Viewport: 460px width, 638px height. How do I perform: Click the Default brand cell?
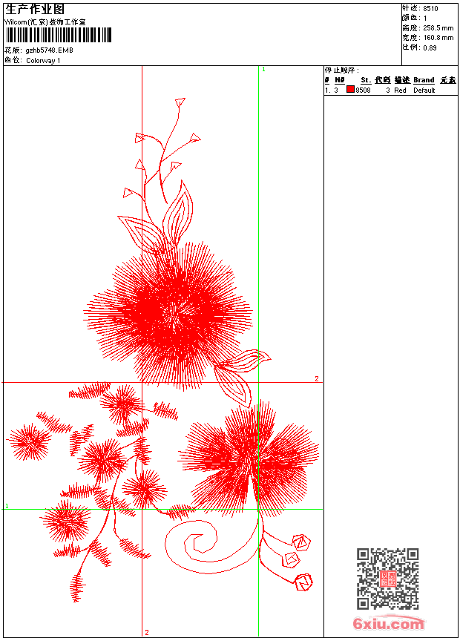tap(424, 91)
